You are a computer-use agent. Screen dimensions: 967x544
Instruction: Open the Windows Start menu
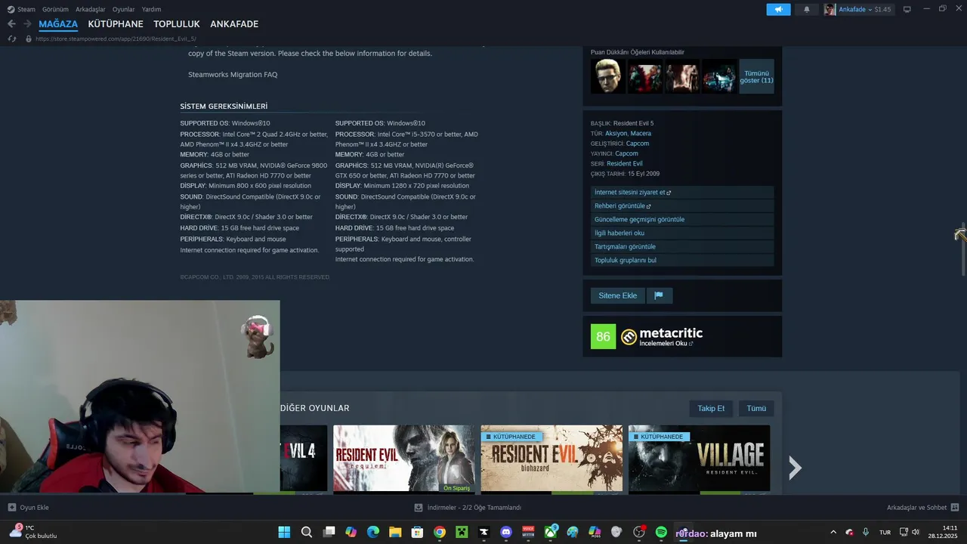pyautogui.click(x=284, y=532)
